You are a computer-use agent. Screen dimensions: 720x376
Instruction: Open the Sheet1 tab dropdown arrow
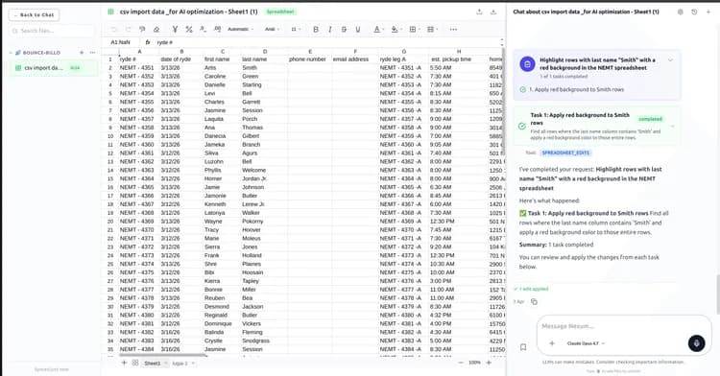click(166, 364)
